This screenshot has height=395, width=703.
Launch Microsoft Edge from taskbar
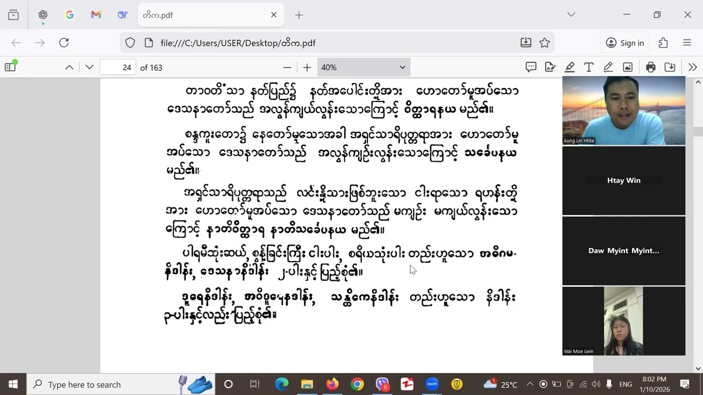click(x=282, y=385)
